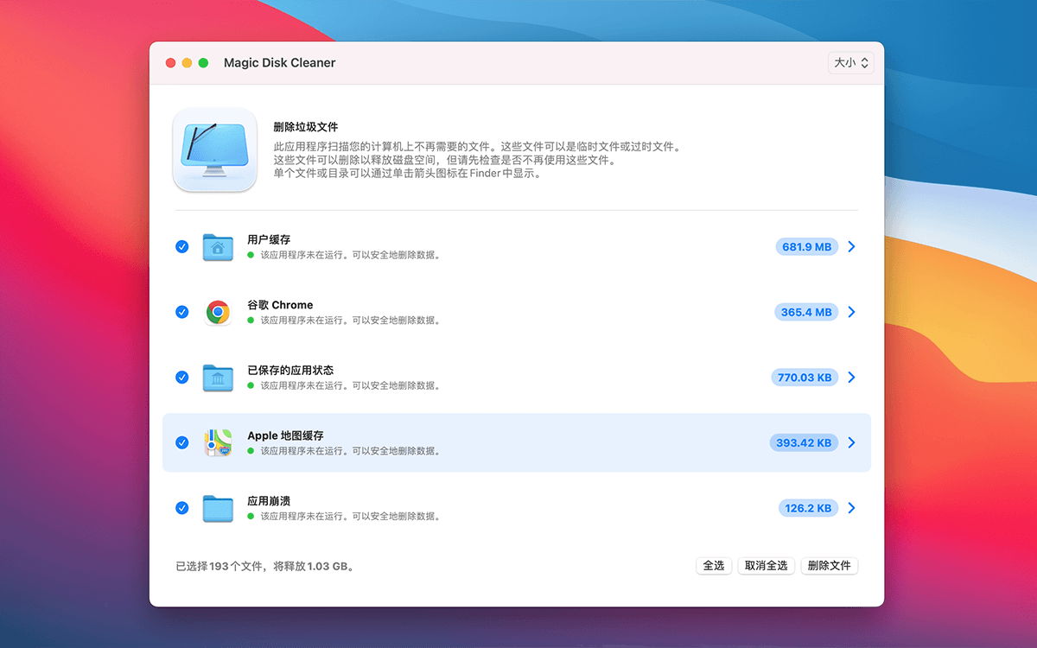Select the 已保存的应用状态 row title
1037x648 pixels.
click(290, 370)
